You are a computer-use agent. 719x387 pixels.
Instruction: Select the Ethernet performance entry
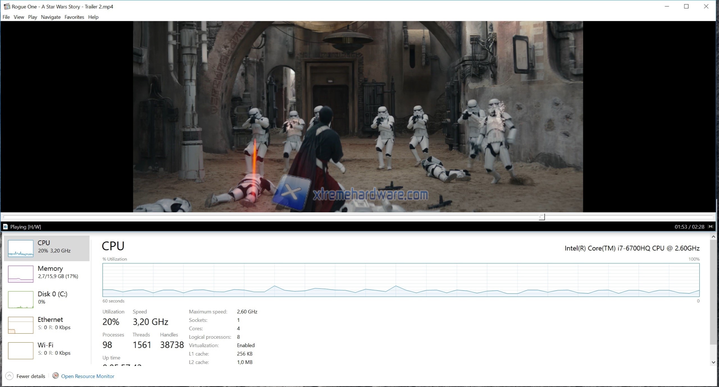pyautogui.click(x=50, y=323)
